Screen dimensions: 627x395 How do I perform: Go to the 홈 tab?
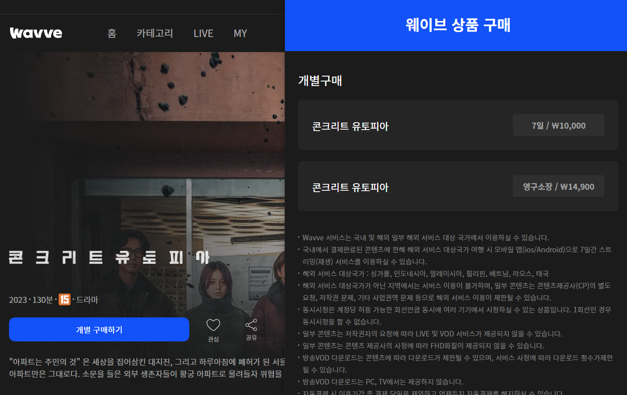coord(112,33)
